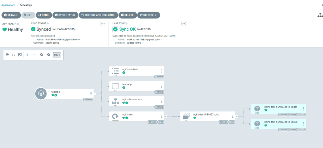Image resolution: width=323 pixels, height=148 pixels.
Task: Click the History and Rollback button
Action: point(98,15)
